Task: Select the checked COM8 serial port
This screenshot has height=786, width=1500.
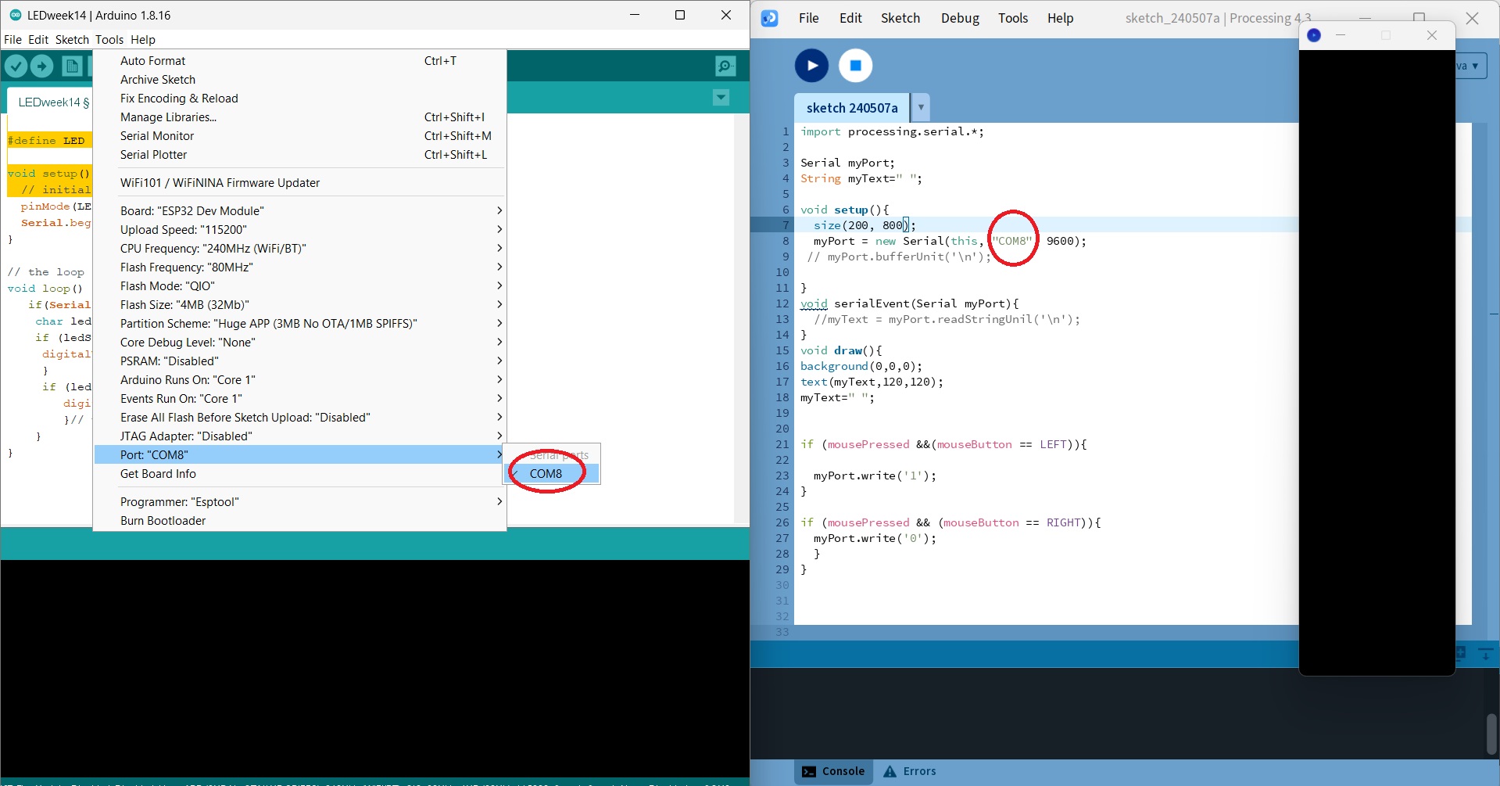Action: 552,474
